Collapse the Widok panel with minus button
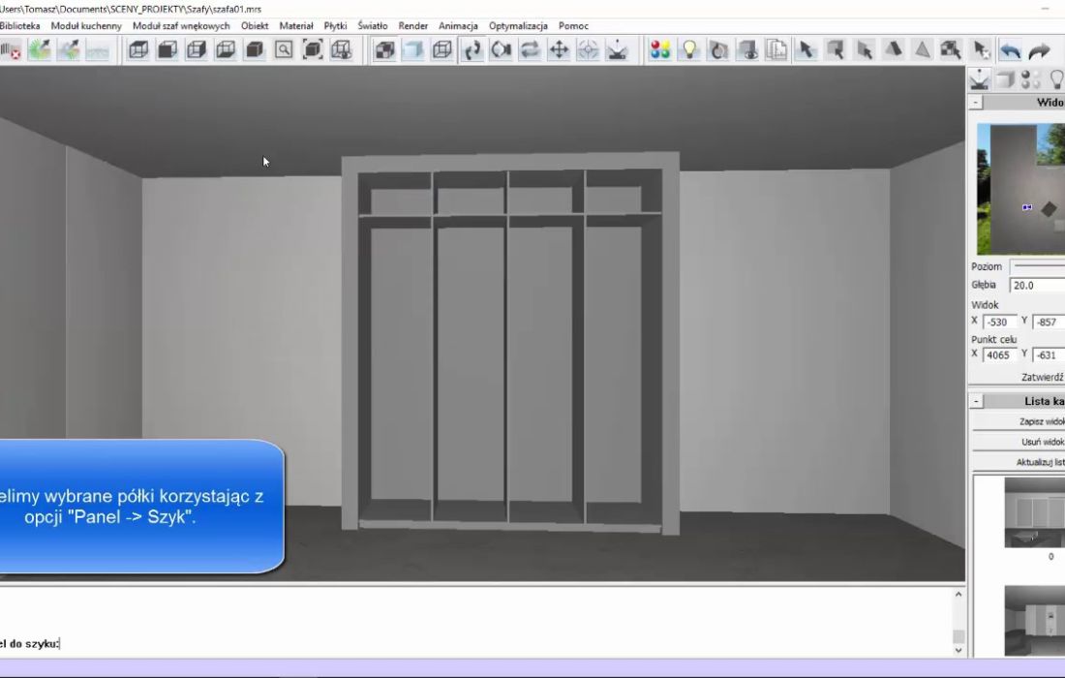The image size is (1065, 678). click(976, 103)
